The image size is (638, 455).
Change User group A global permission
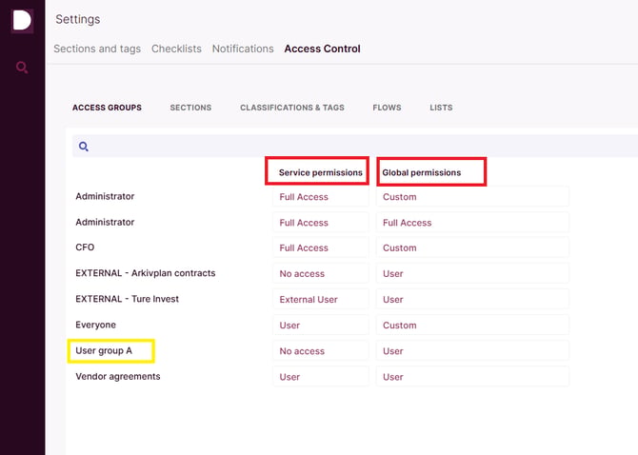click(472, 351)
